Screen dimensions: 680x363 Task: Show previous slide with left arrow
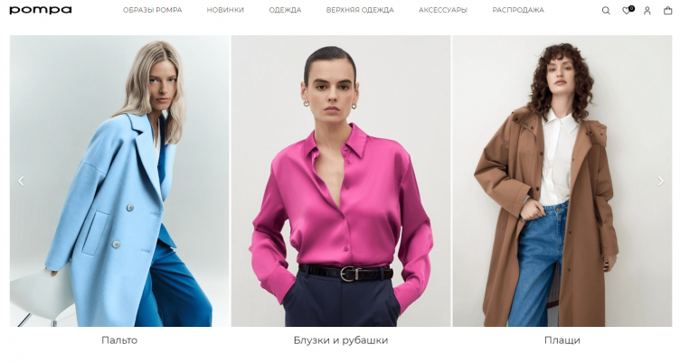point(21,181)
